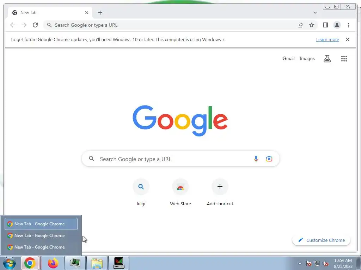Bookmark this tab with the star icon
This screenshot has width=361, height=270.
pos(312,25)
